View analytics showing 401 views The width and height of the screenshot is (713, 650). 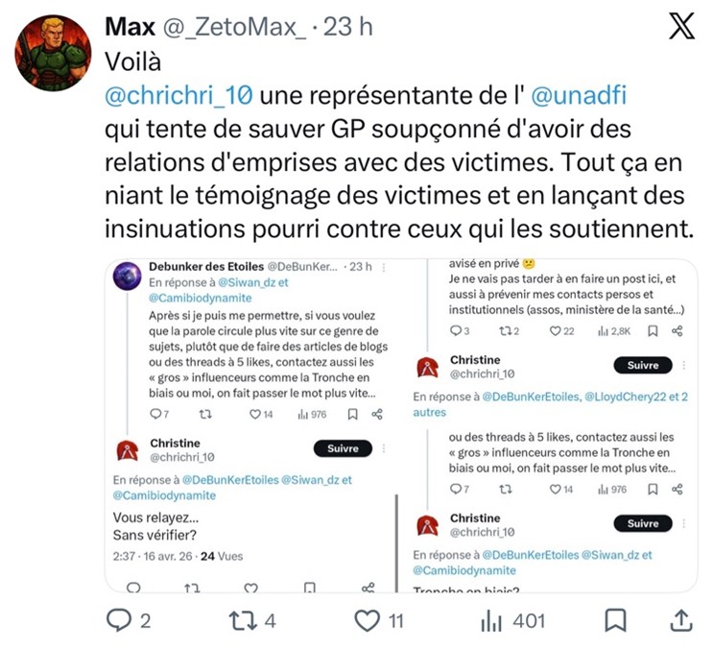(x=491, y=621)
